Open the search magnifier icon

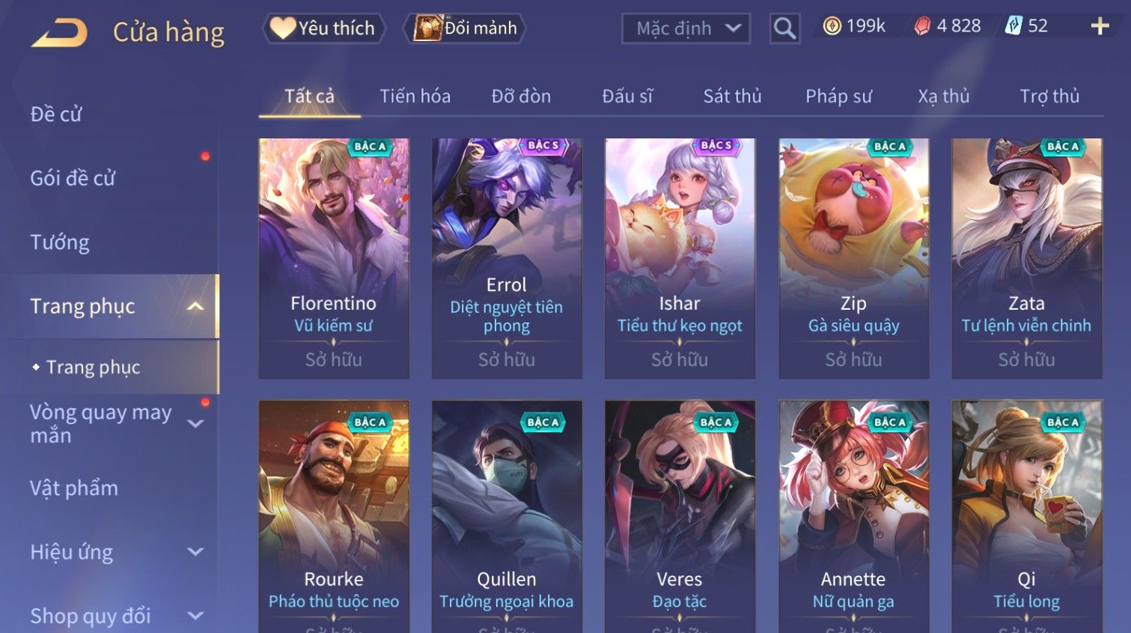point(784,28)
